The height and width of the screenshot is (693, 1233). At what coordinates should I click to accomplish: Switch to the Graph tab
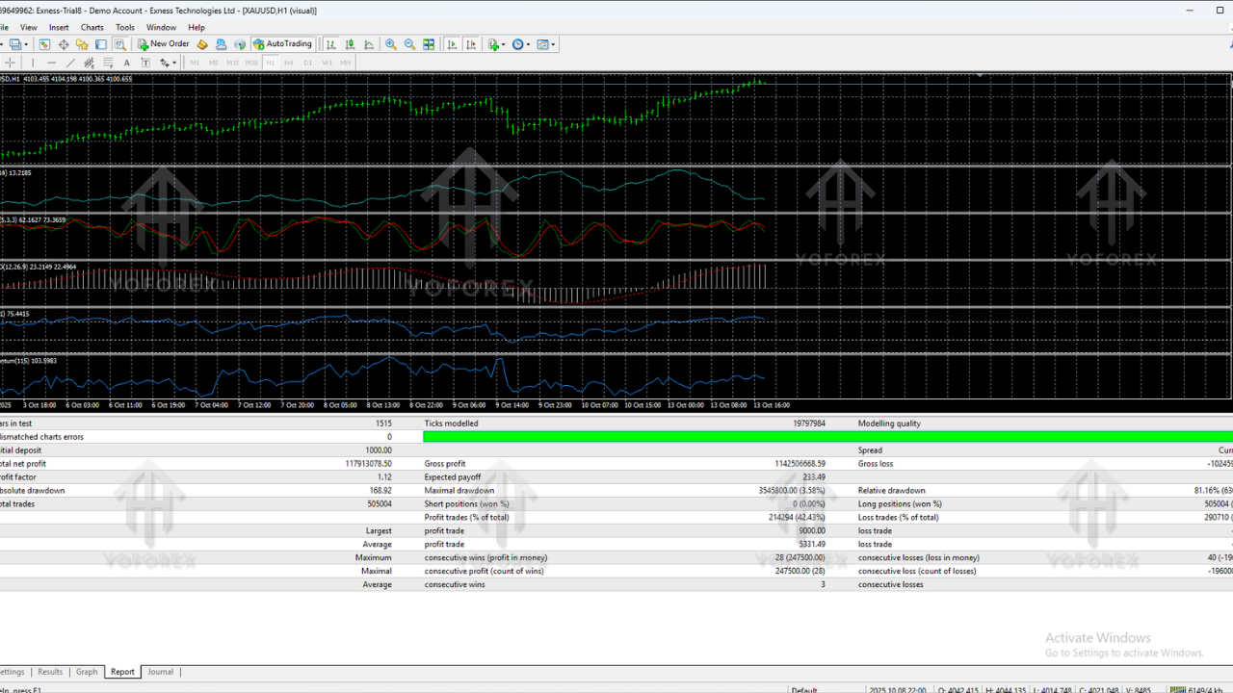[87, 672]
